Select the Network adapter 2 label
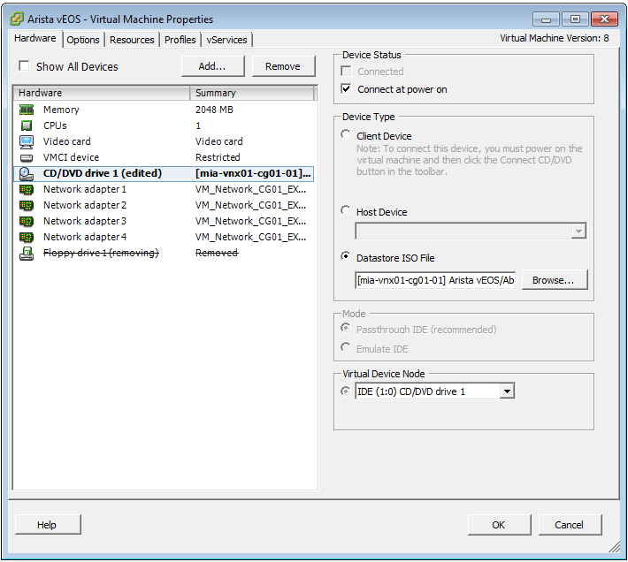 [85, 205]
